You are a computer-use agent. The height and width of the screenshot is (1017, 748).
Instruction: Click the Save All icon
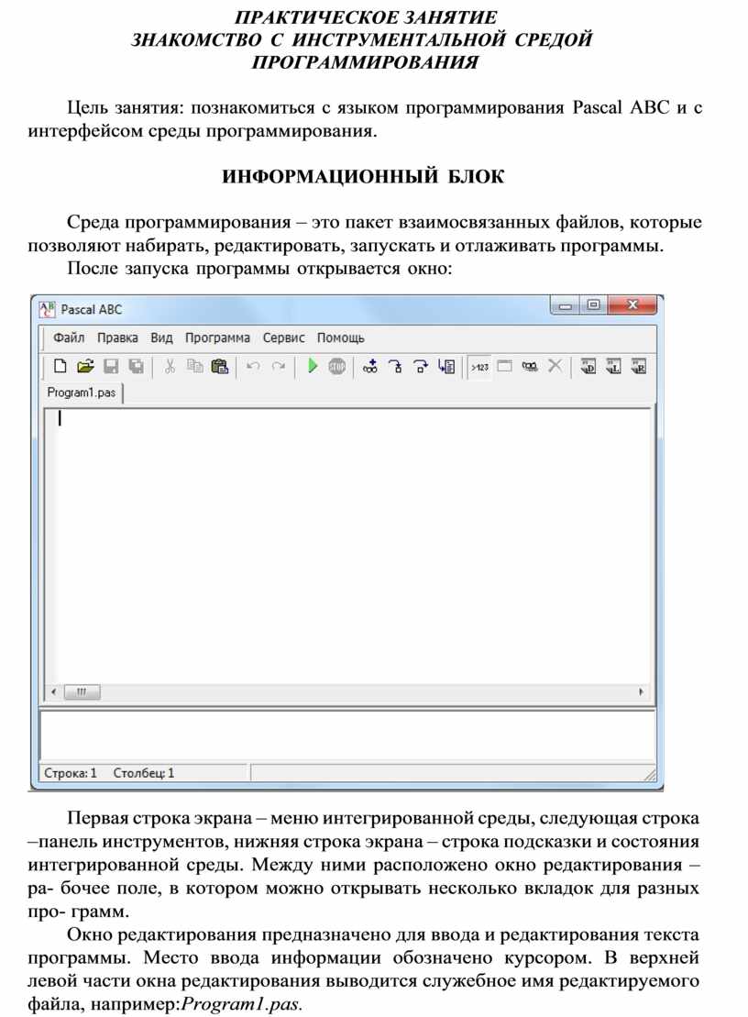136,367
